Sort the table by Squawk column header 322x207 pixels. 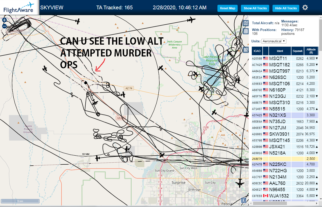pos(298,51)
